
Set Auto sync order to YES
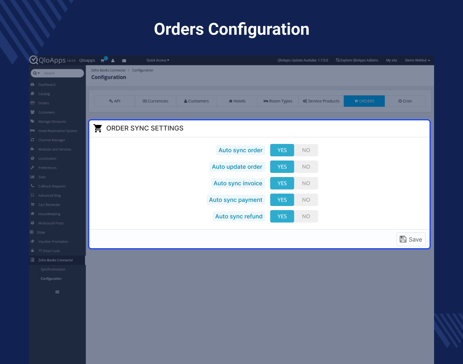point(282,150)
